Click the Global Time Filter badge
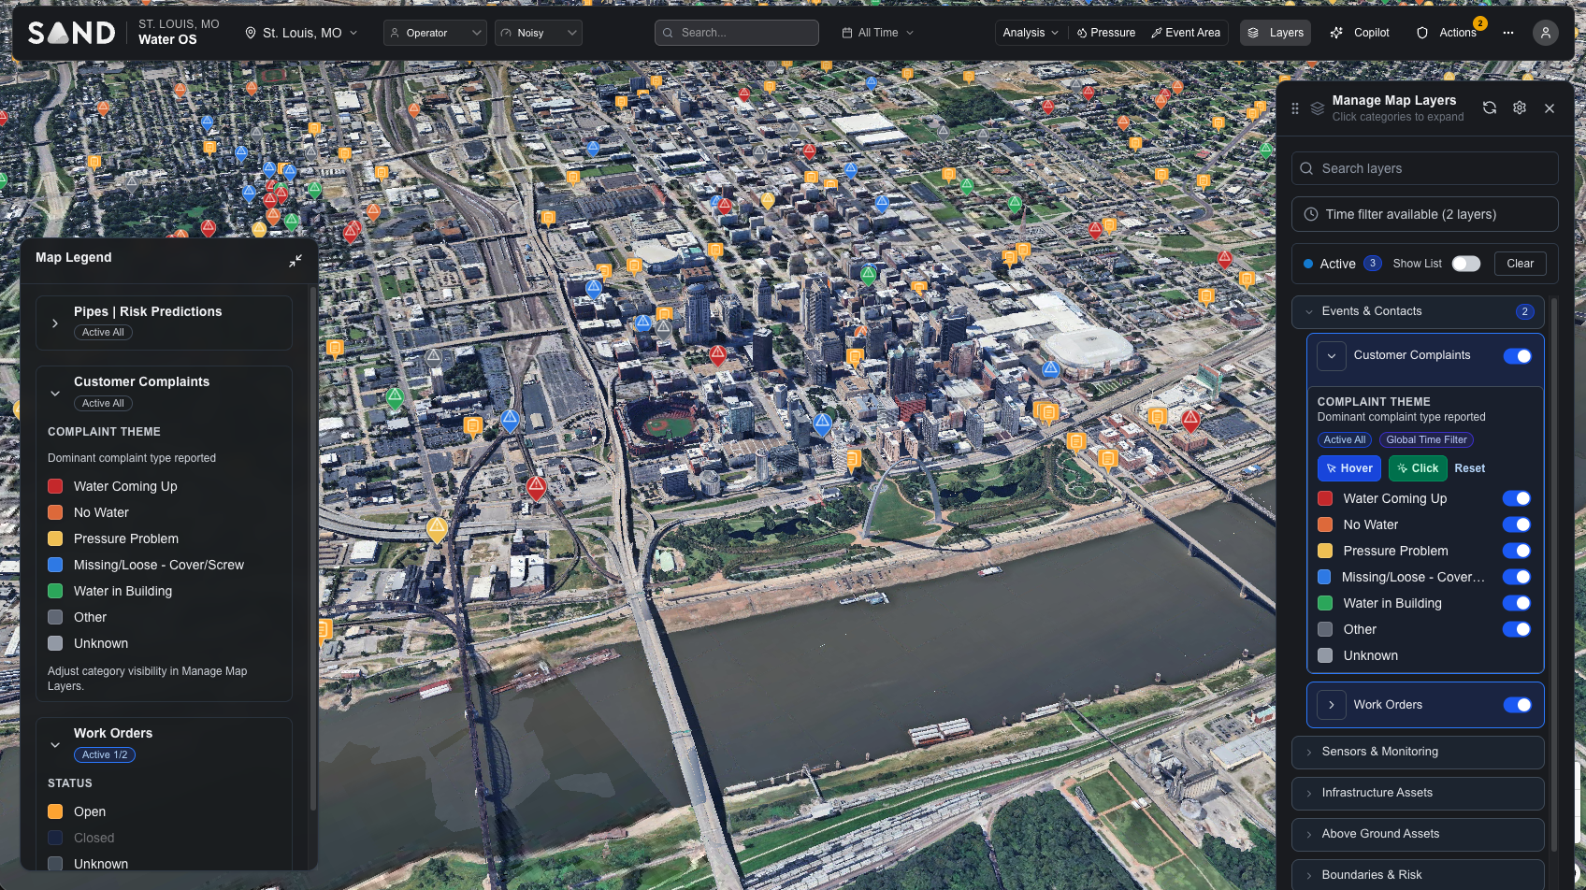This screenshot has height=890, width=1586. point(1426,439)
